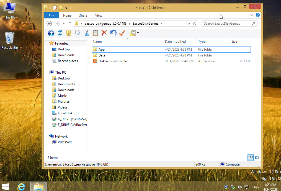281x191 pixels.
Task: Click the File Explorer taskbar button
Action: coord(38,187)
